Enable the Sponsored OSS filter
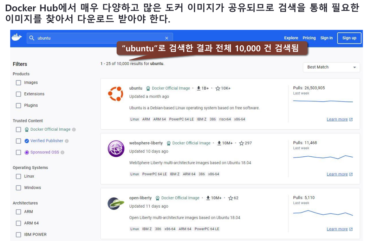The width and height of the screenshot is (371, 241). coord(19,152)
